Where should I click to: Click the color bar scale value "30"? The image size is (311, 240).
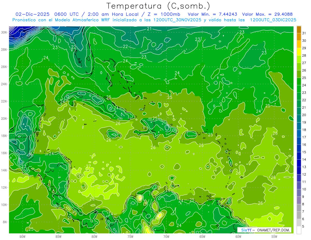304,40
